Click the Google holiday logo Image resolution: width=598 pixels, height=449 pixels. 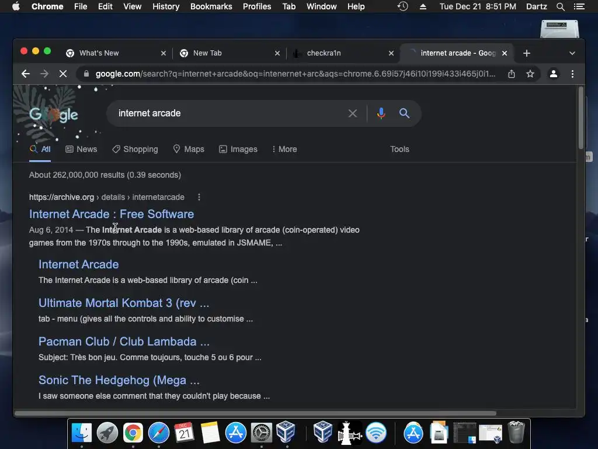pyautogui.click(x=53, y=114)
